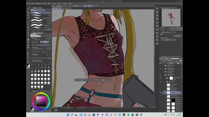Expand the lines layer folder
209x117 pixels.
coord(166,78)
